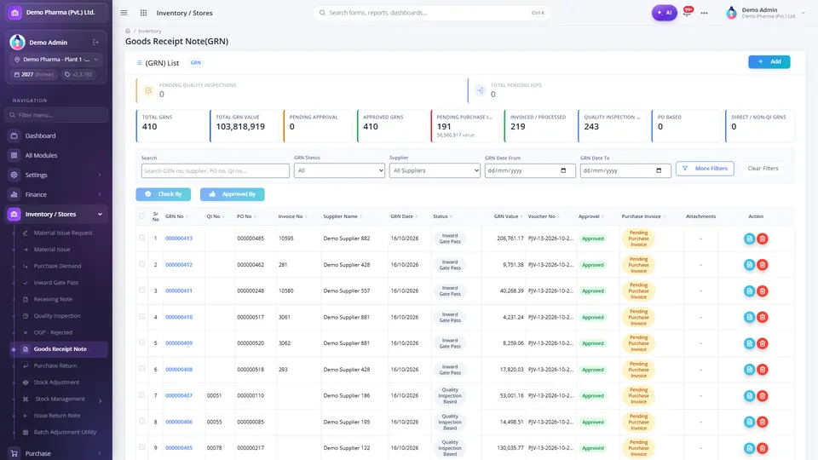Image resolution: width=818 pixels, height=460 pixels.
Task: Open Quality Inspection in the sidebar
Action: coord(57,315)
